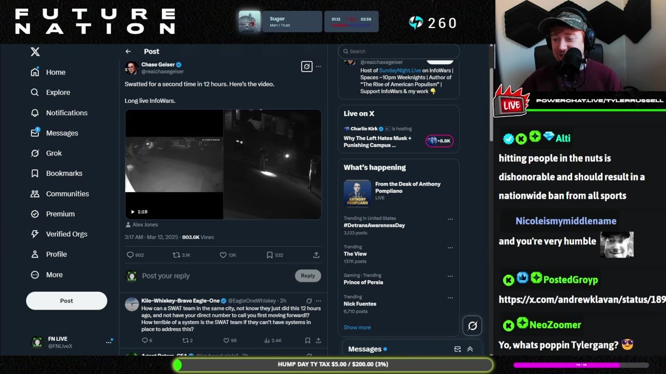Image resolution: width=666 pixels, height=374 pixels.
Task: Open options for Nick Fuentes trend
Action: pos(450,298)
